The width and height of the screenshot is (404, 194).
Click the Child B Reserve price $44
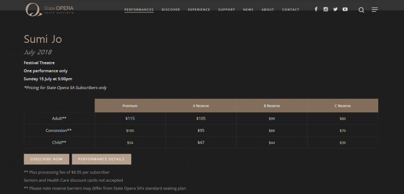coord(272,143)
